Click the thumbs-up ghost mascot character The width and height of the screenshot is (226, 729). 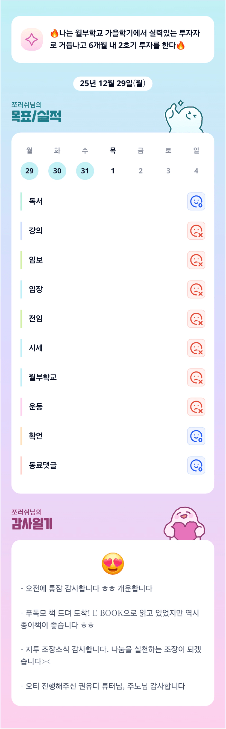click(184, 117)
